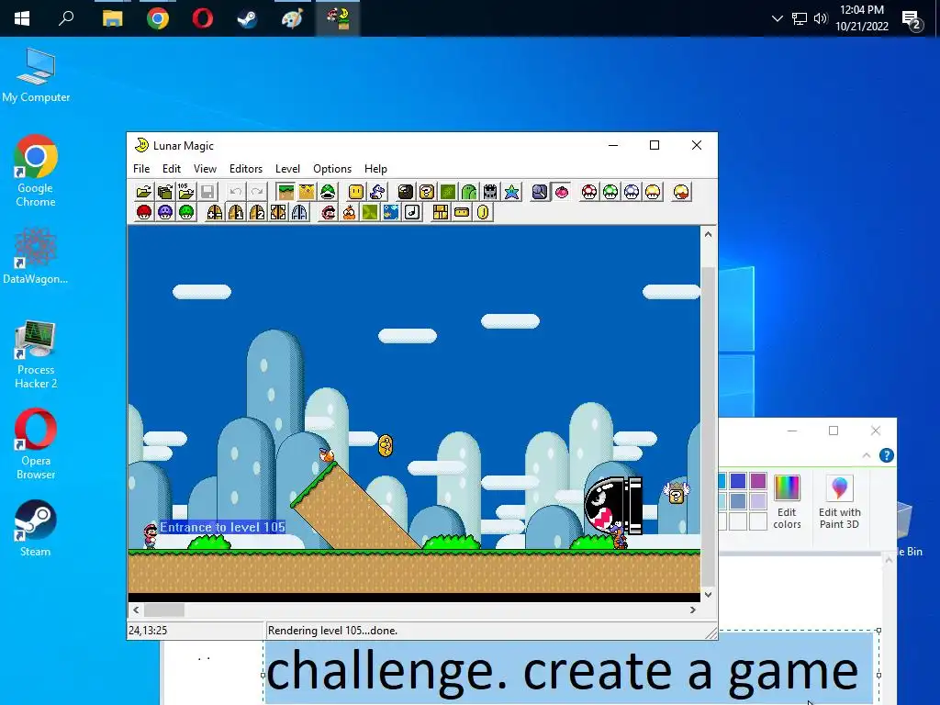Click the door icon with plus sign
The width and height of the screenshot is (940, 705).
pyautogui.click(x=215, y=212)
